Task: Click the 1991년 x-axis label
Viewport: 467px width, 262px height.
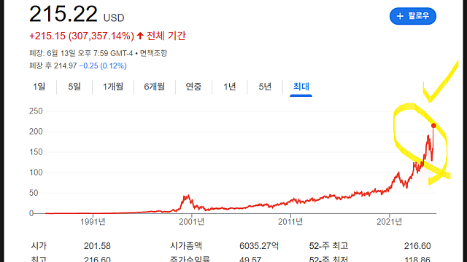Action: [93, 221]
